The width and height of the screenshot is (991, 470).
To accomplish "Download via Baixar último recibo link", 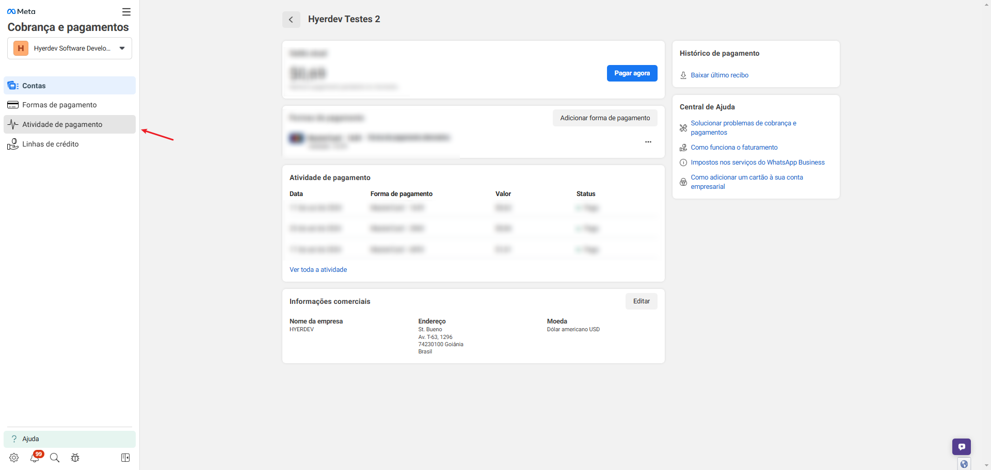I will [x=720, y=75].
